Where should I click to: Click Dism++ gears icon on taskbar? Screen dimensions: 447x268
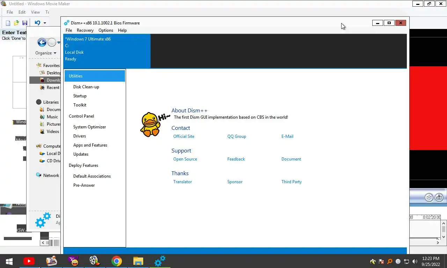[160, 261]
